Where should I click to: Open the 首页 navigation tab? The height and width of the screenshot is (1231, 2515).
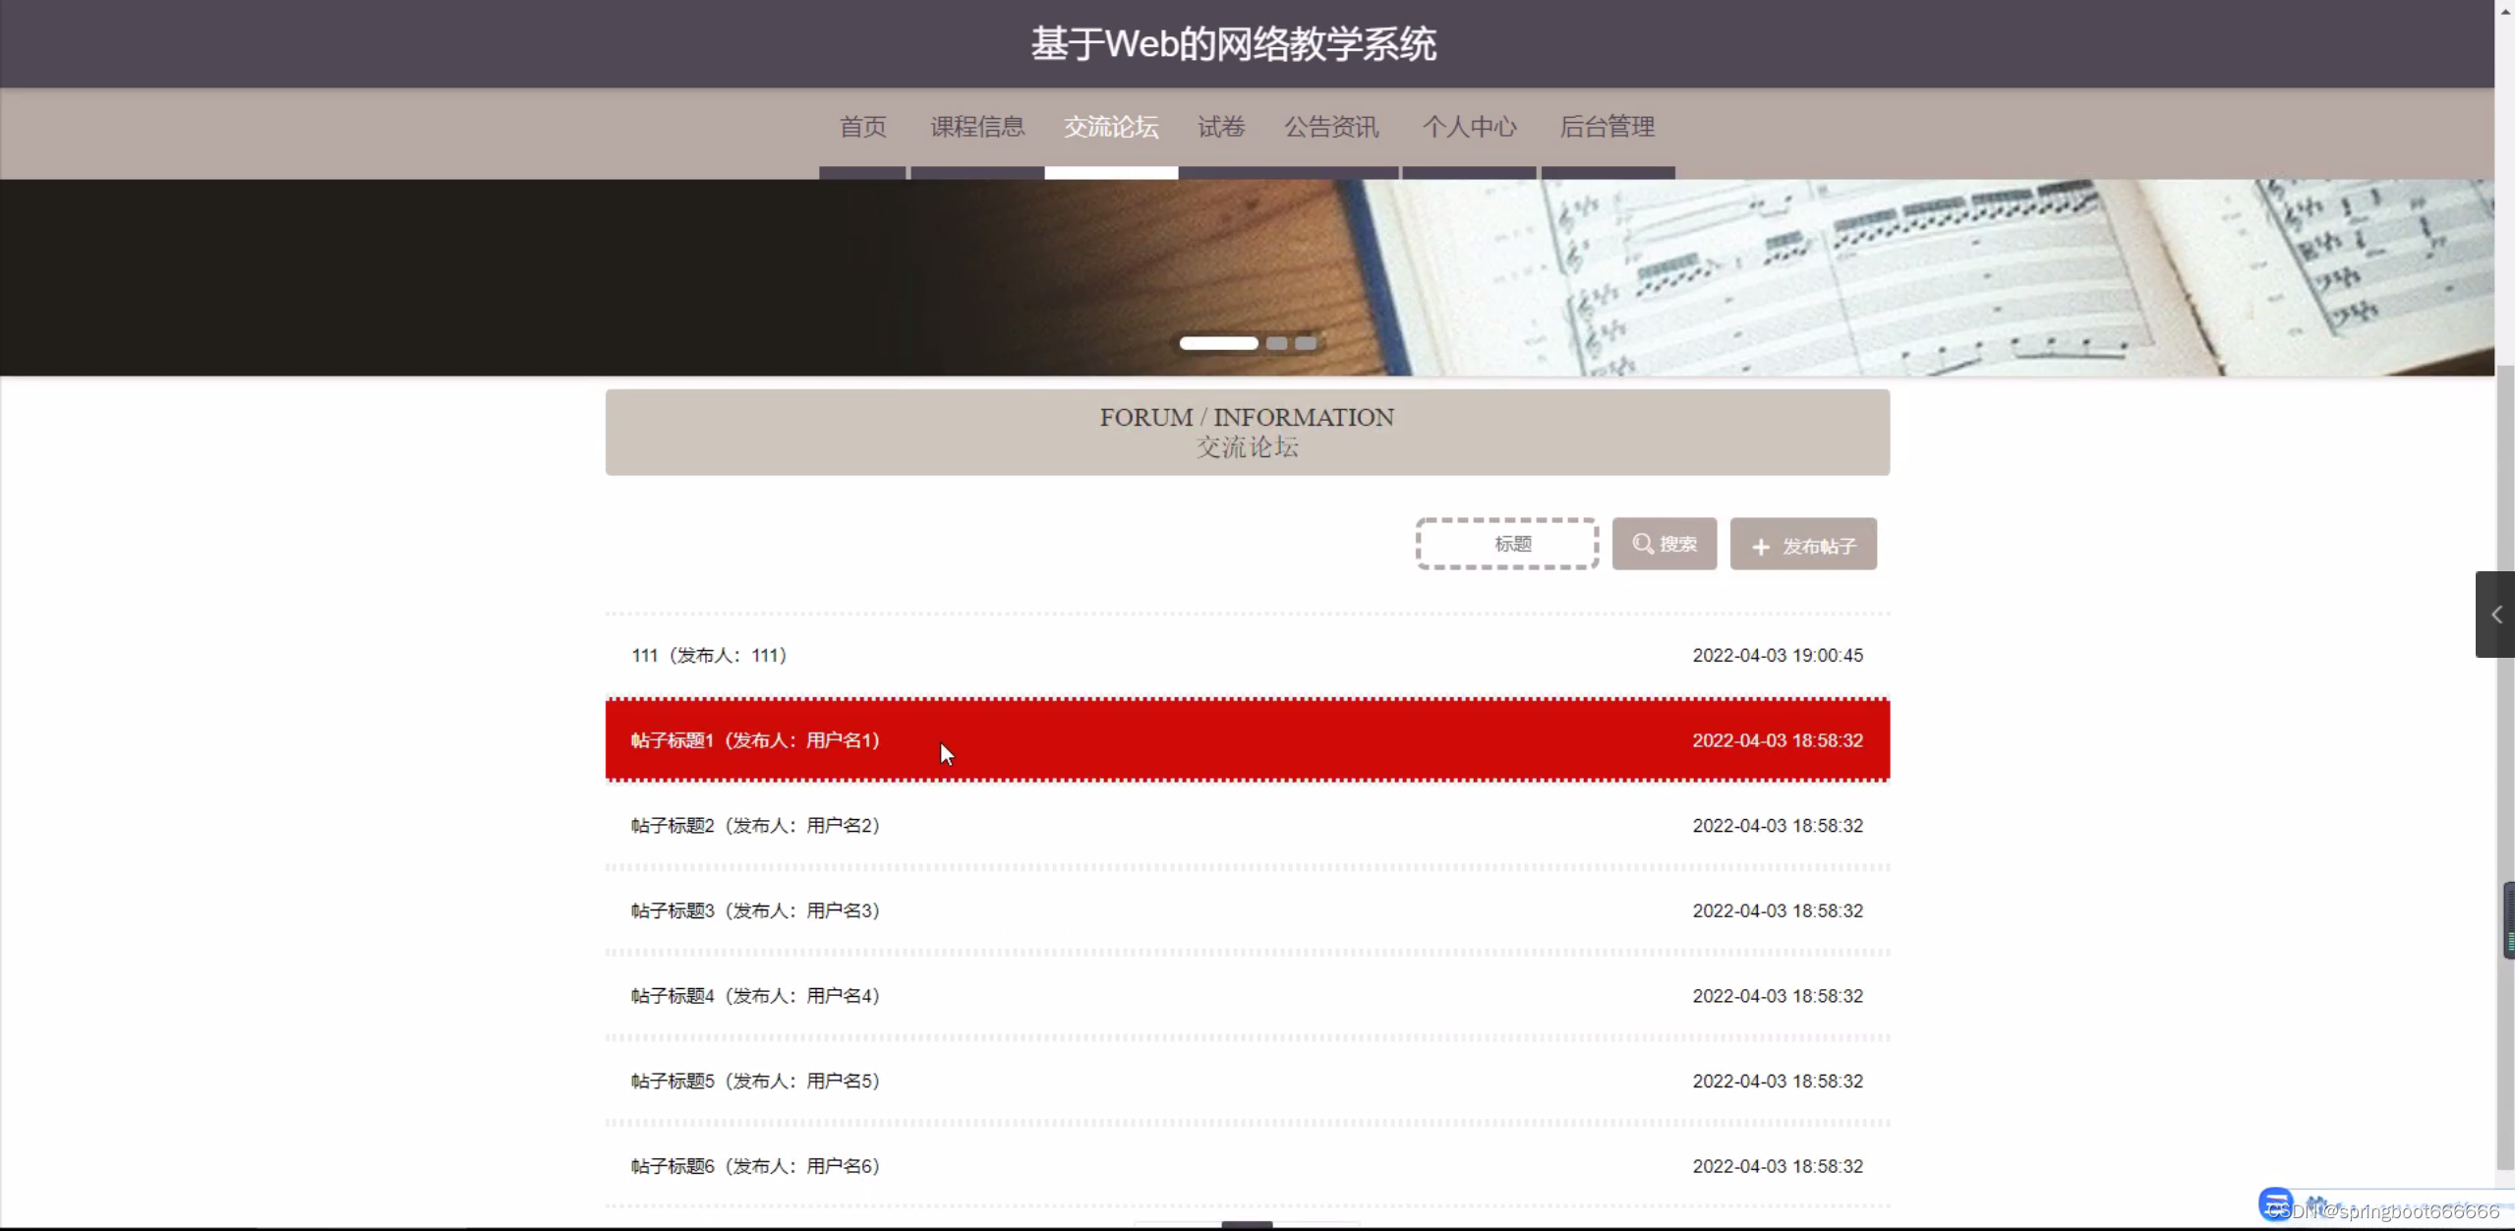coord(862,127)
